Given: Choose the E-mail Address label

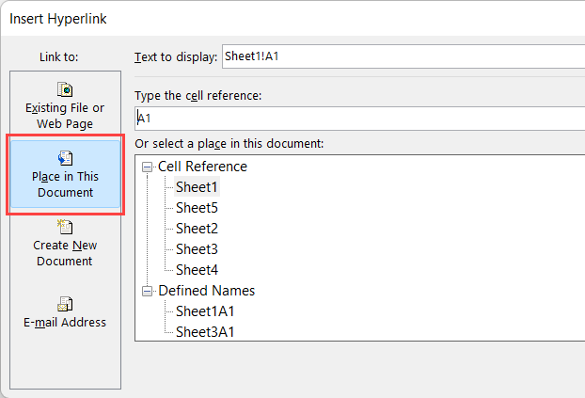Looking at the screenshot, I should tap(65, 322).
